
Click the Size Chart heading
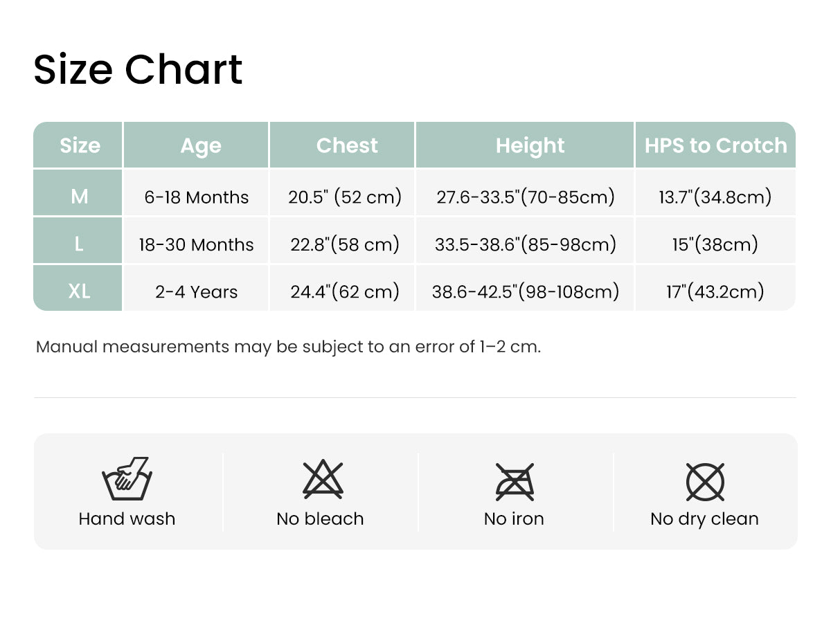(x=138, y=69)
